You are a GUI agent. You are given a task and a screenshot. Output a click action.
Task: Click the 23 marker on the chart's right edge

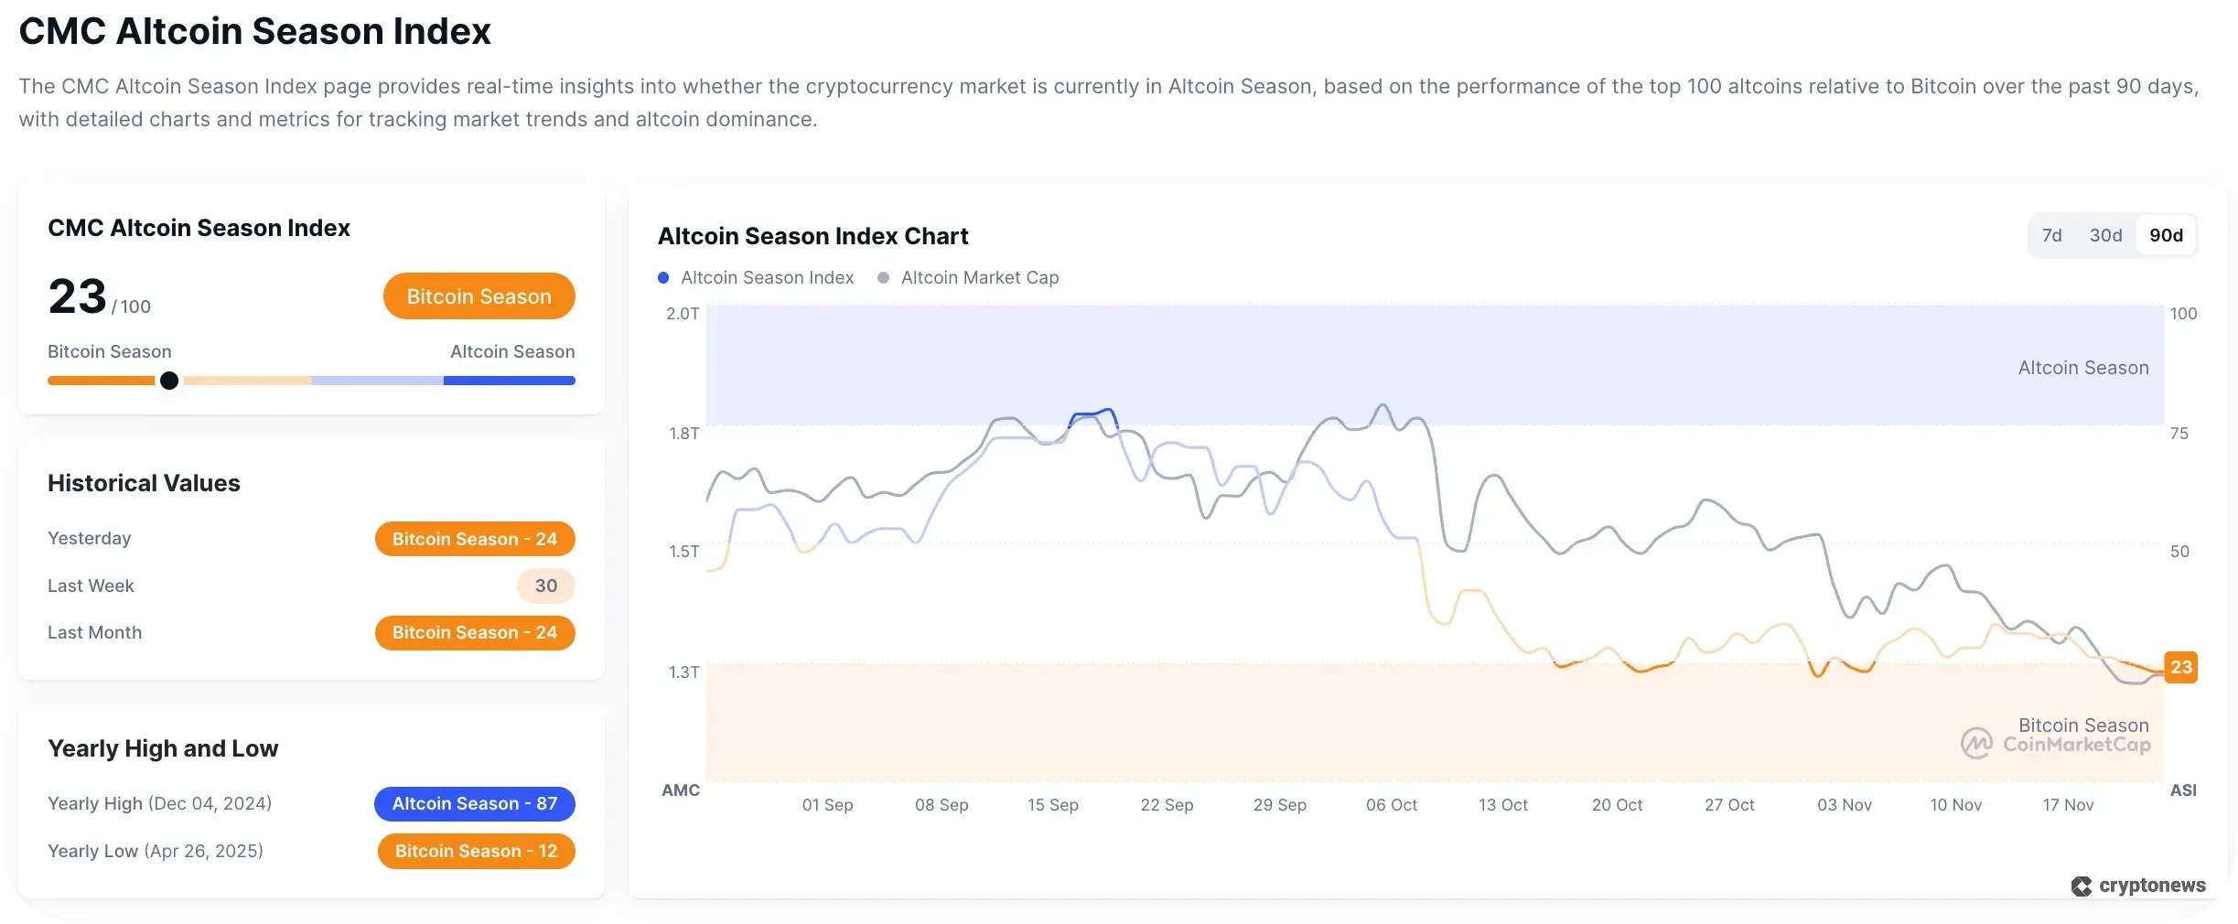2182,667
